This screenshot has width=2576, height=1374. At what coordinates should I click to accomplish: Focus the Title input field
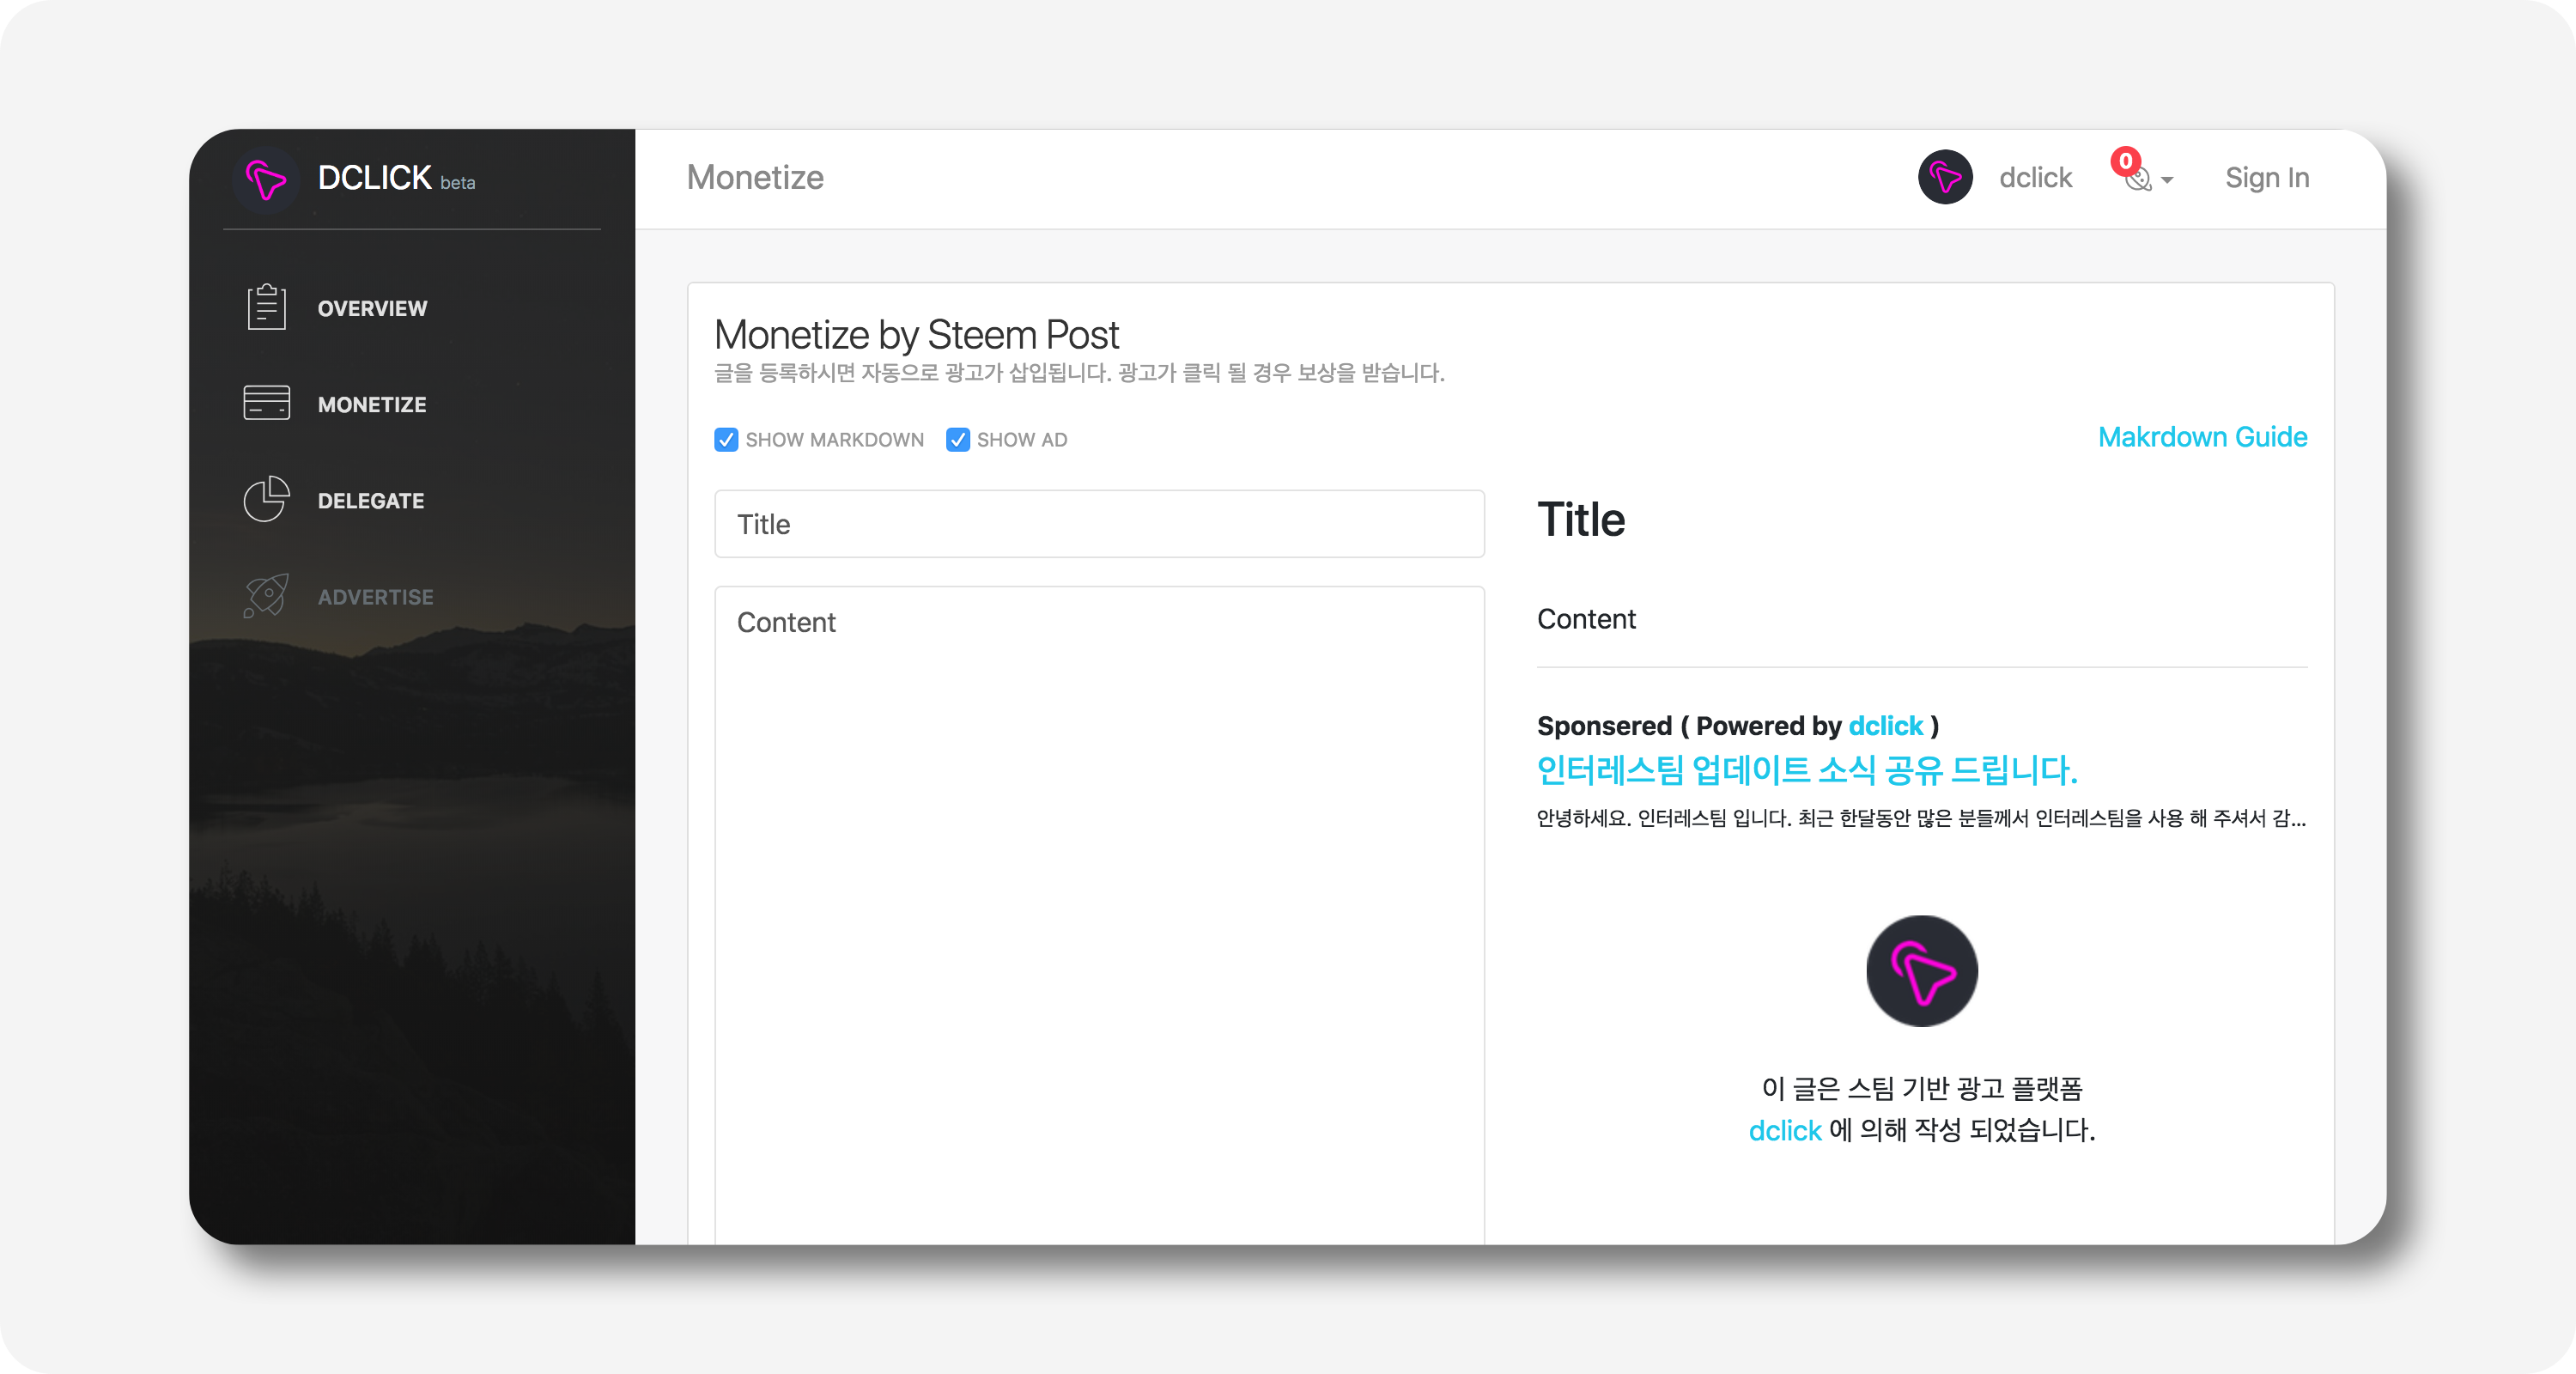(1098, 524)
